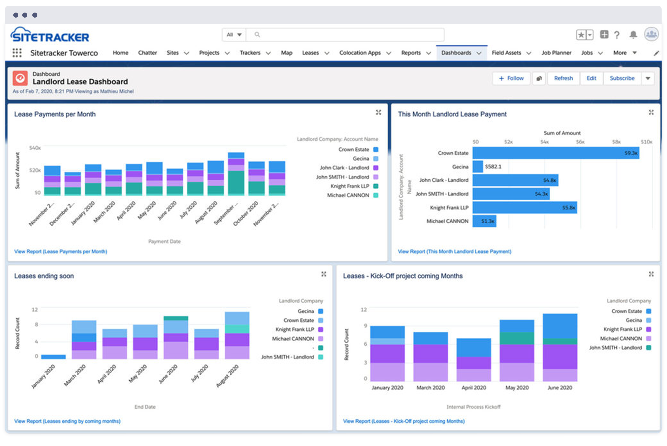
Task: Open the Favorites star icon
Action: 581,35
